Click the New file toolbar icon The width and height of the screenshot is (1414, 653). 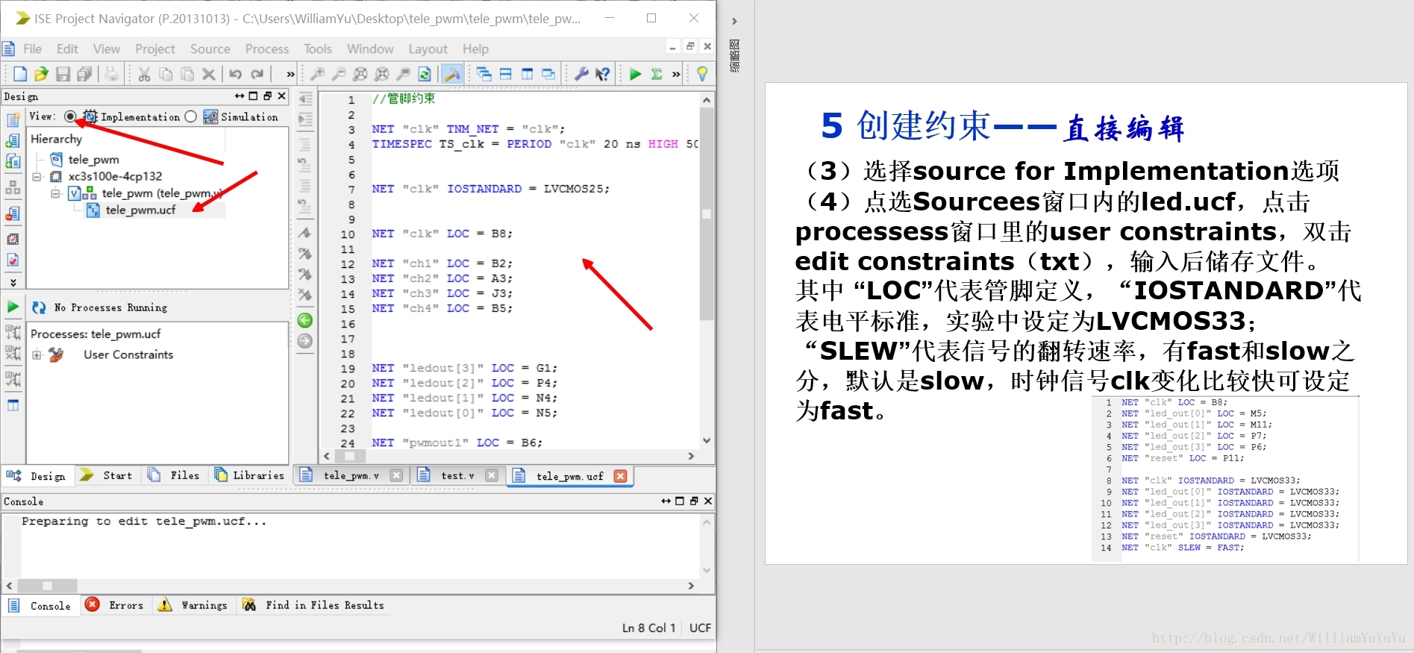point(20,74)
